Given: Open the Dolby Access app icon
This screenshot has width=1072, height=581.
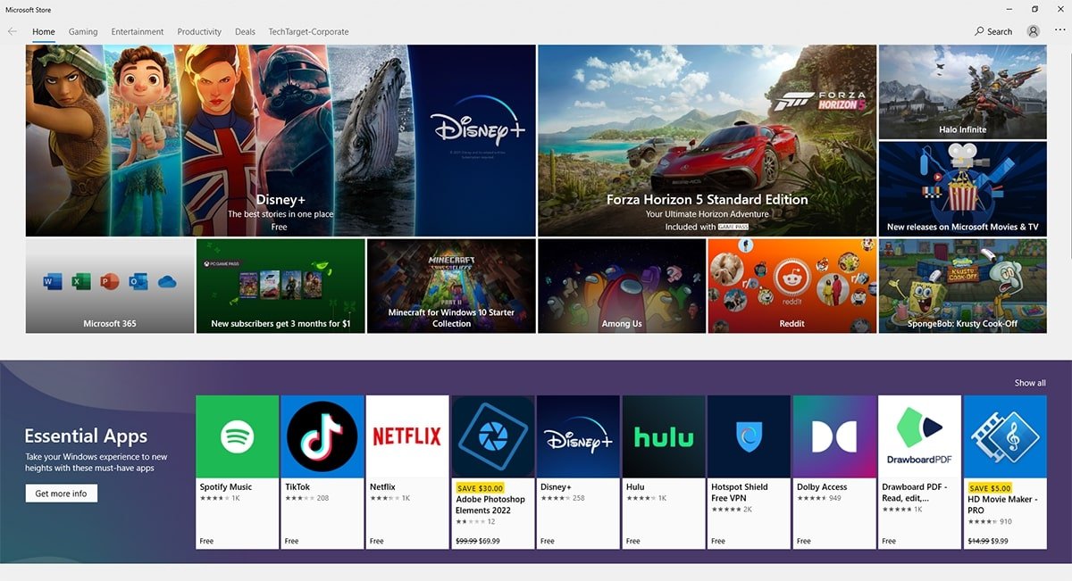Looking at the screenshot, I should click(833, 436).
